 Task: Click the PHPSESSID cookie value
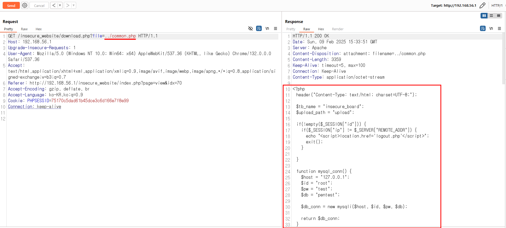pos(90,101)
